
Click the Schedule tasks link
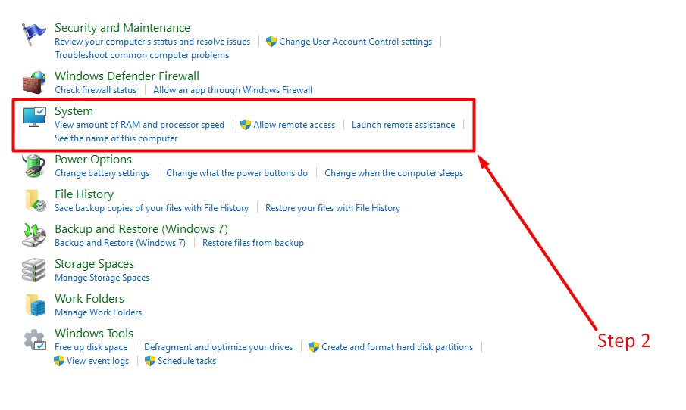click(186, 361)
